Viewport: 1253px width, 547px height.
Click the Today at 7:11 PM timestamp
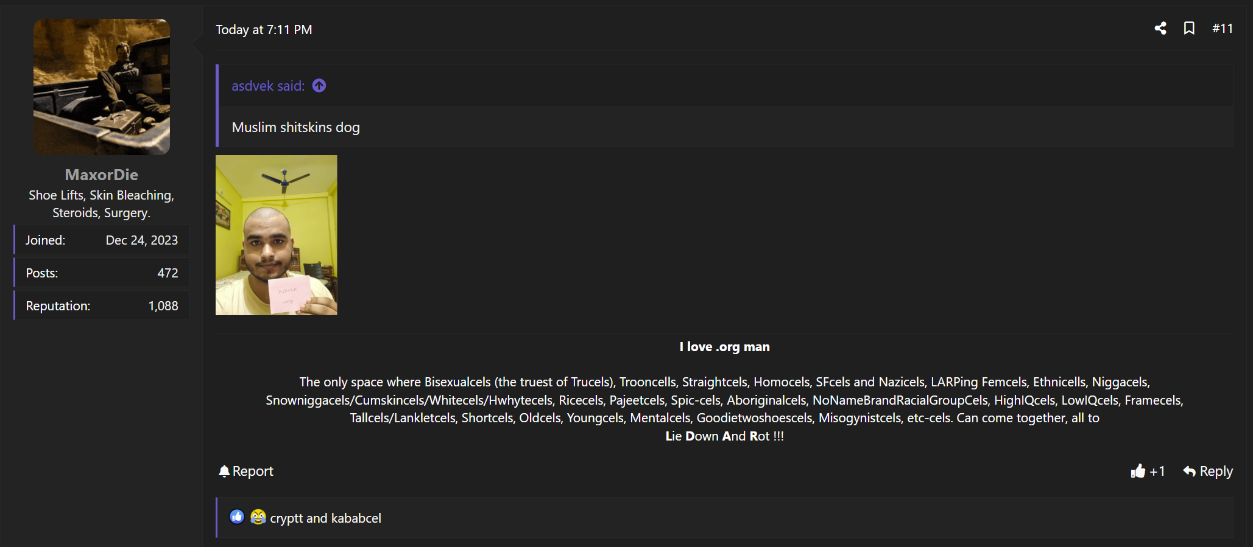point(264,30)
